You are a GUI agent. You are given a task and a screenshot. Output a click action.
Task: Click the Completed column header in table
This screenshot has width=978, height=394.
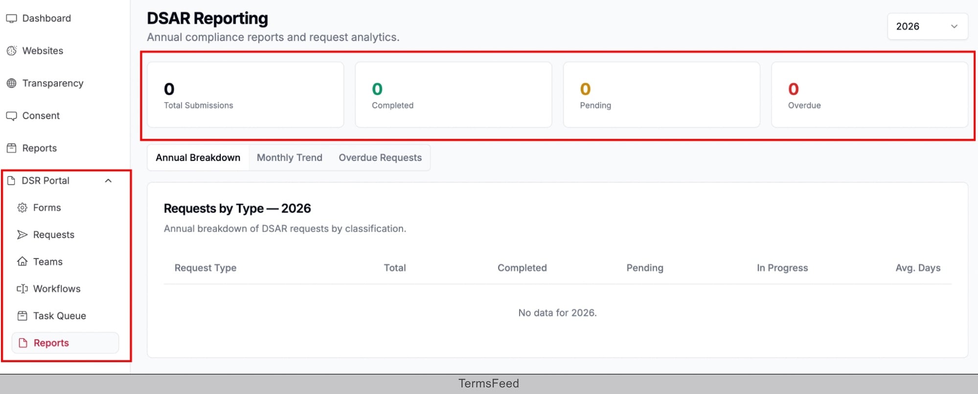point(522,268)
